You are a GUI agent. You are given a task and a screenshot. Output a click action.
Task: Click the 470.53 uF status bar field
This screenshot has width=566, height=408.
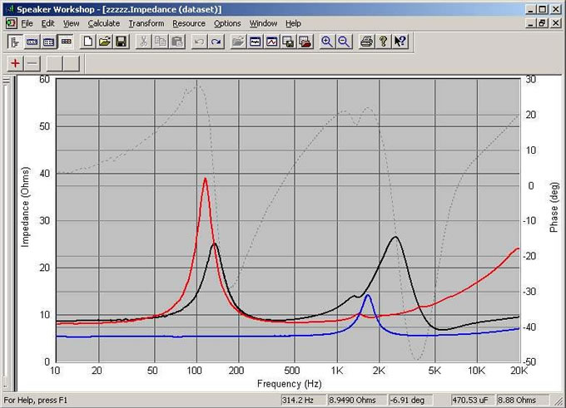470,399
